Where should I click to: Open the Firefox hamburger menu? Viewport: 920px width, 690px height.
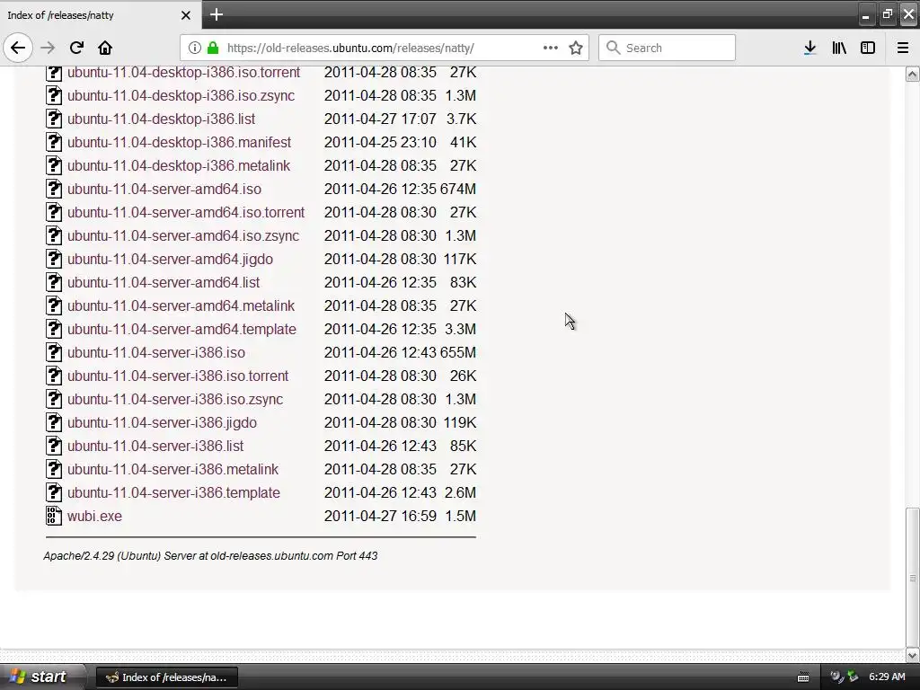click(903, 48)
